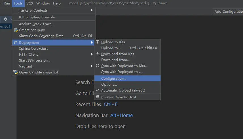Expand the Tasks & Contexts submenu arrow
243x139 pixels.
[x=92, y=10]
